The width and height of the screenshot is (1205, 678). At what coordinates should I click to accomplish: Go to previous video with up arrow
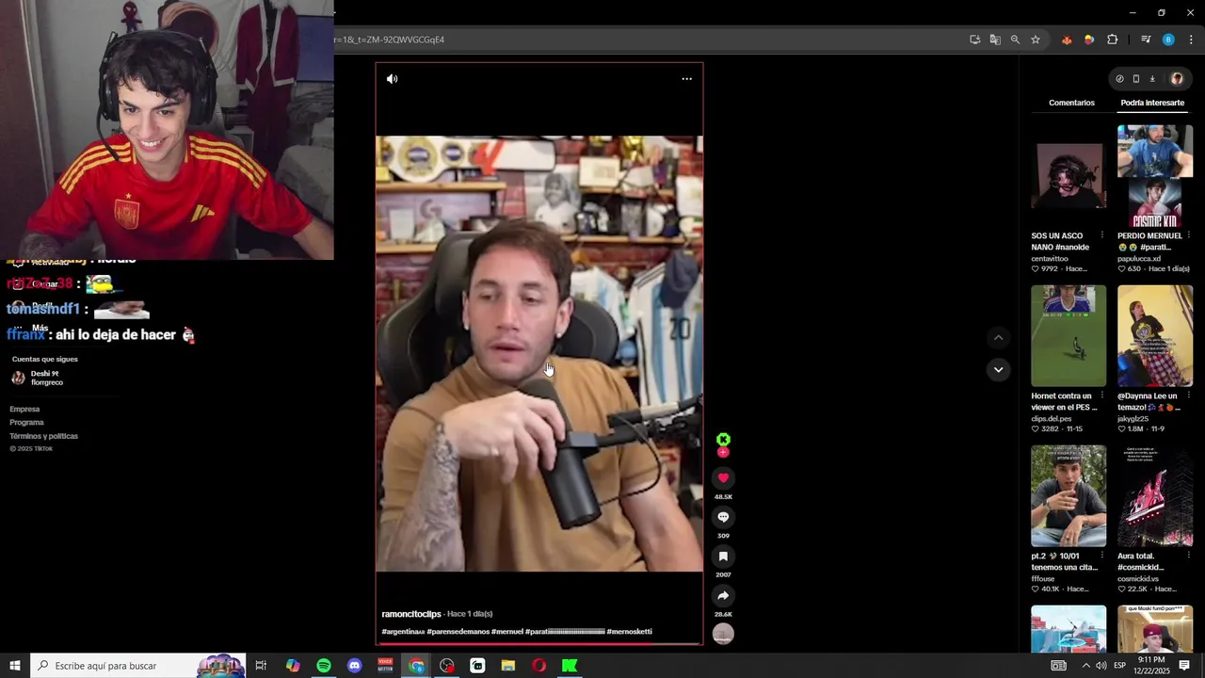click(998, 337)
